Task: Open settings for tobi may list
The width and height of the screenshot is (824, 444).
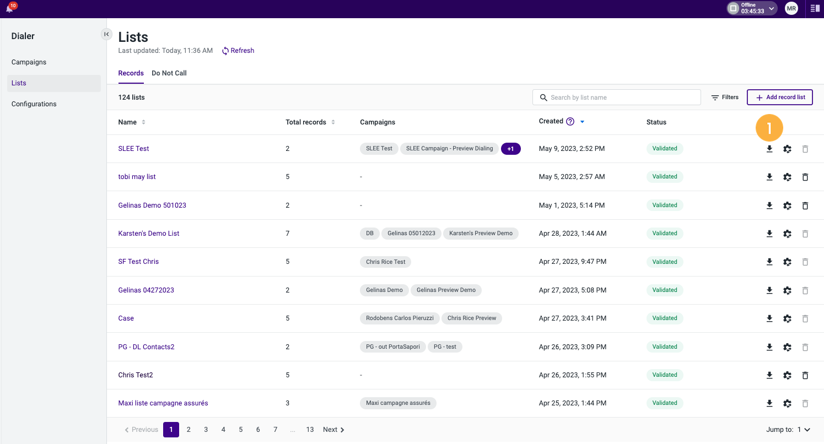Action: pos(787,177)
